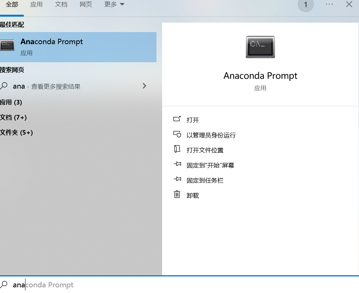
Task: Click the Anaconda Prompt title in the details pane
Action: (x=260, y=76)
